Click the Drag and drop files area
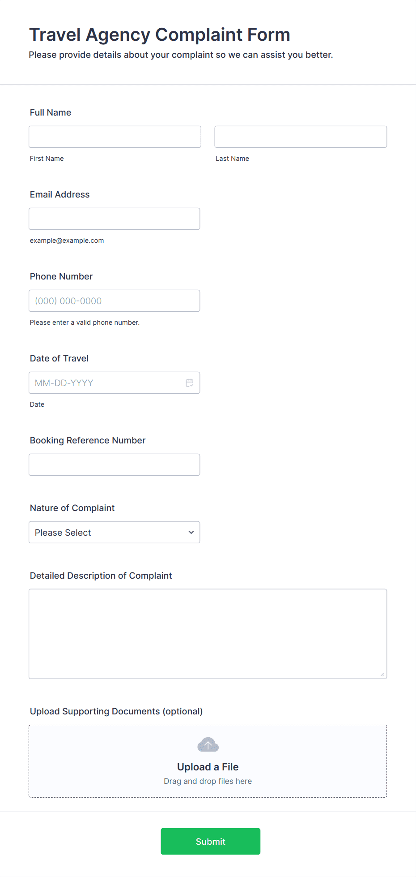 [x=208, y=761]
